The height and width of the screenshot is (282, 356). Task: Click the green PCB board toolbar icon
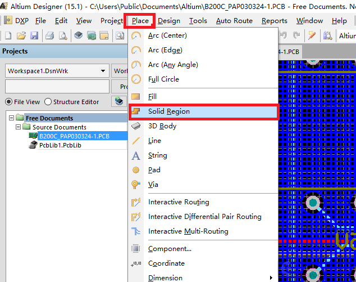point(92,35)
